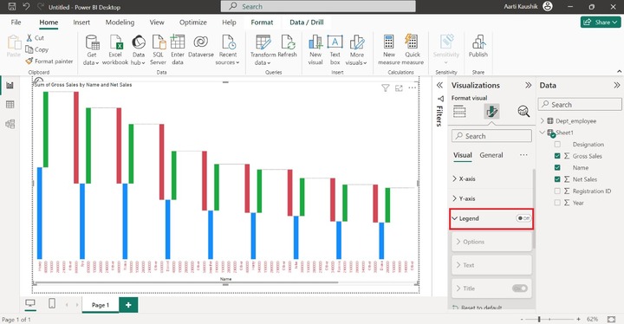Check the Registration ID field
Viewport: 624px width, 324px height.
point(557,191)
